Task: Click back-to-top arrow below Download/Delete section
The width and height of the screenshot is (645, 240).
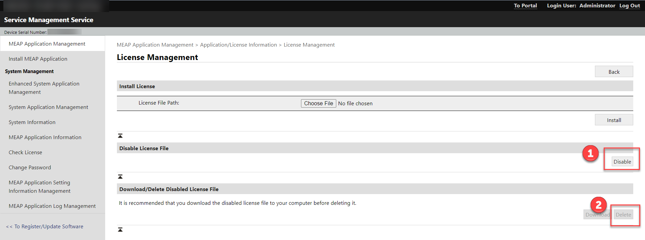Action: click(120, 230)
